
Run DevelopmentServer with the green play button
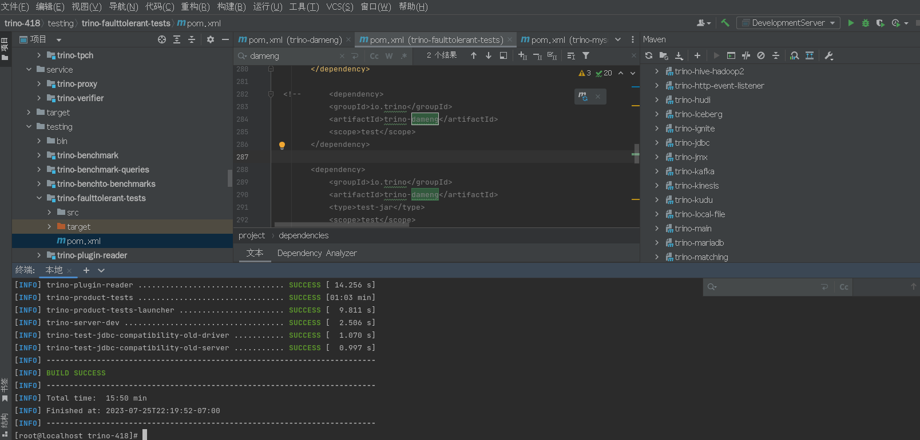click(851, 23)
